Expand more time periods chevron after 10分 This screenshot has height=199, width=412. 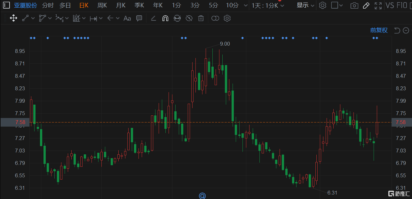[x=245, y=5]
